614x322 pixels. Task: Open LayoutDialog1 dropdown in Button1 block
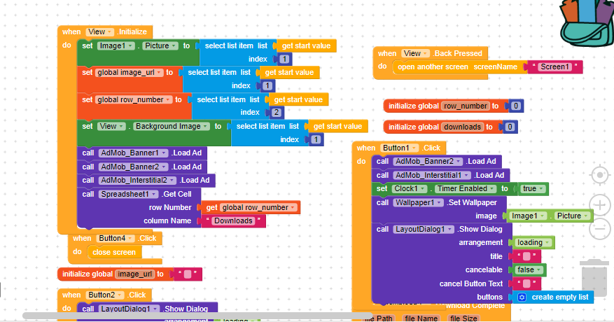coord(424,230)
